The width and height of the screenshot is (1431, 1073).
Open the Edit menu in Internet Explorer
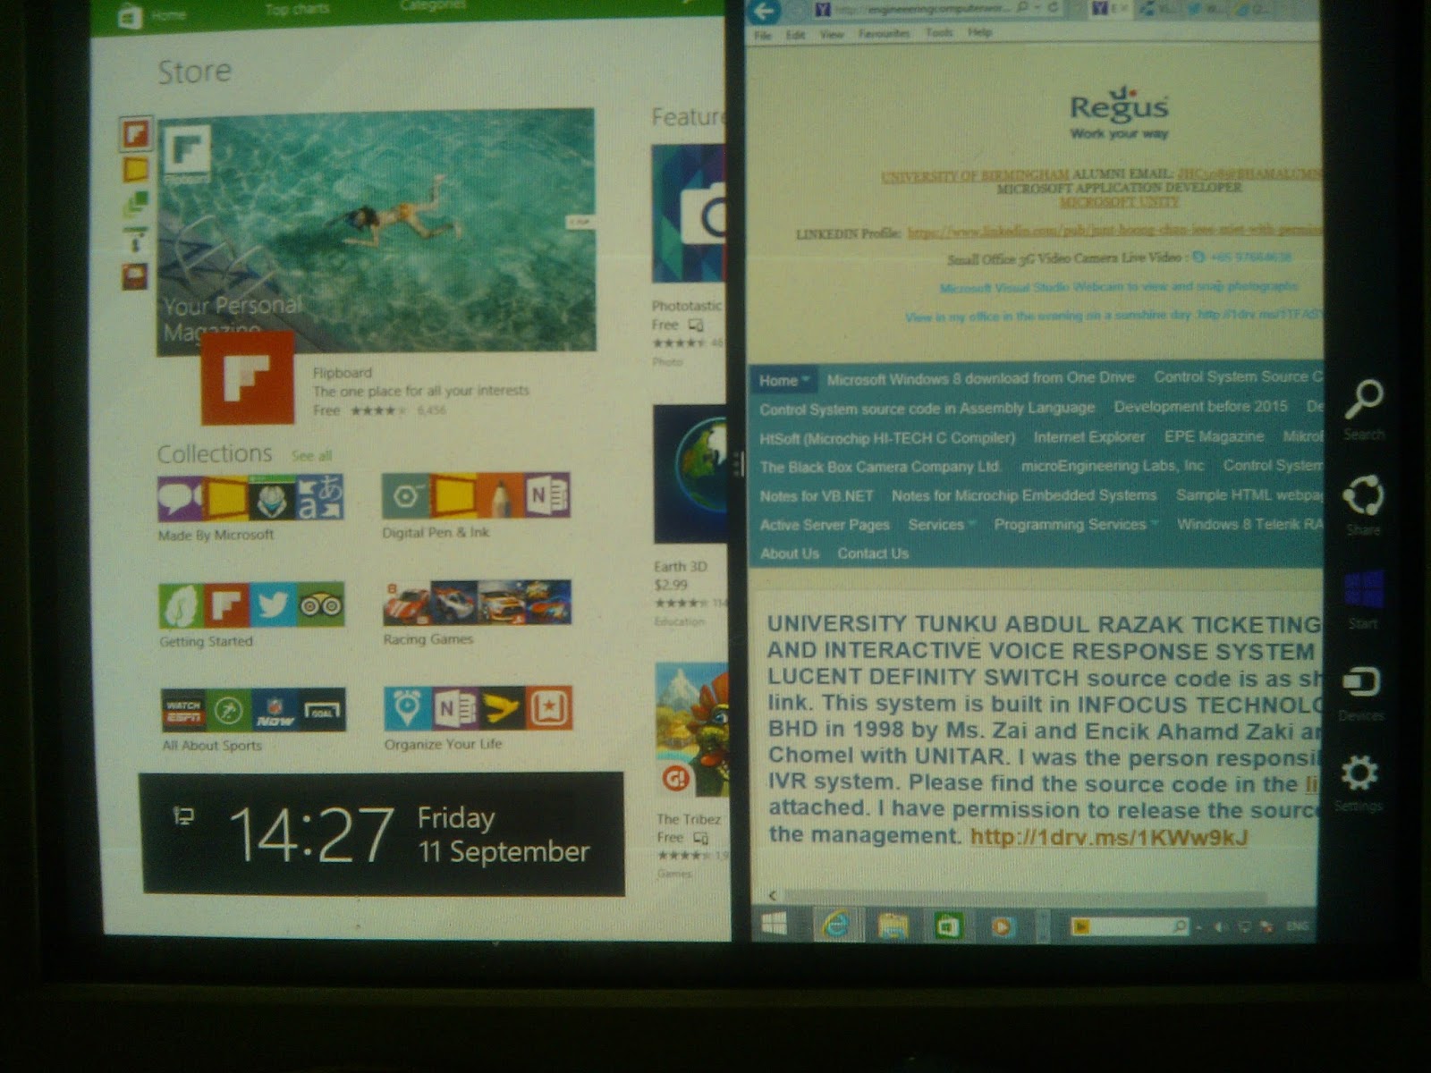point(795,35)
